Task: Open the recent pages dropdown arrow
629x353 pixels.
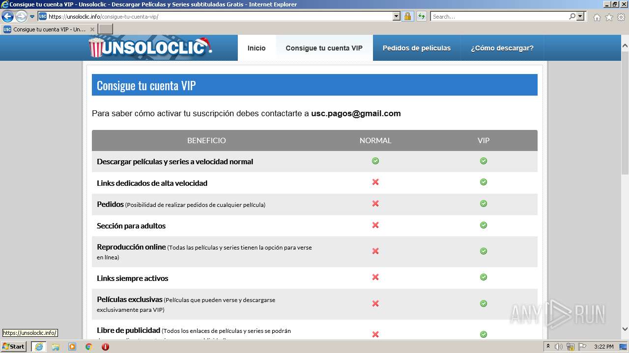Action: 32,16
